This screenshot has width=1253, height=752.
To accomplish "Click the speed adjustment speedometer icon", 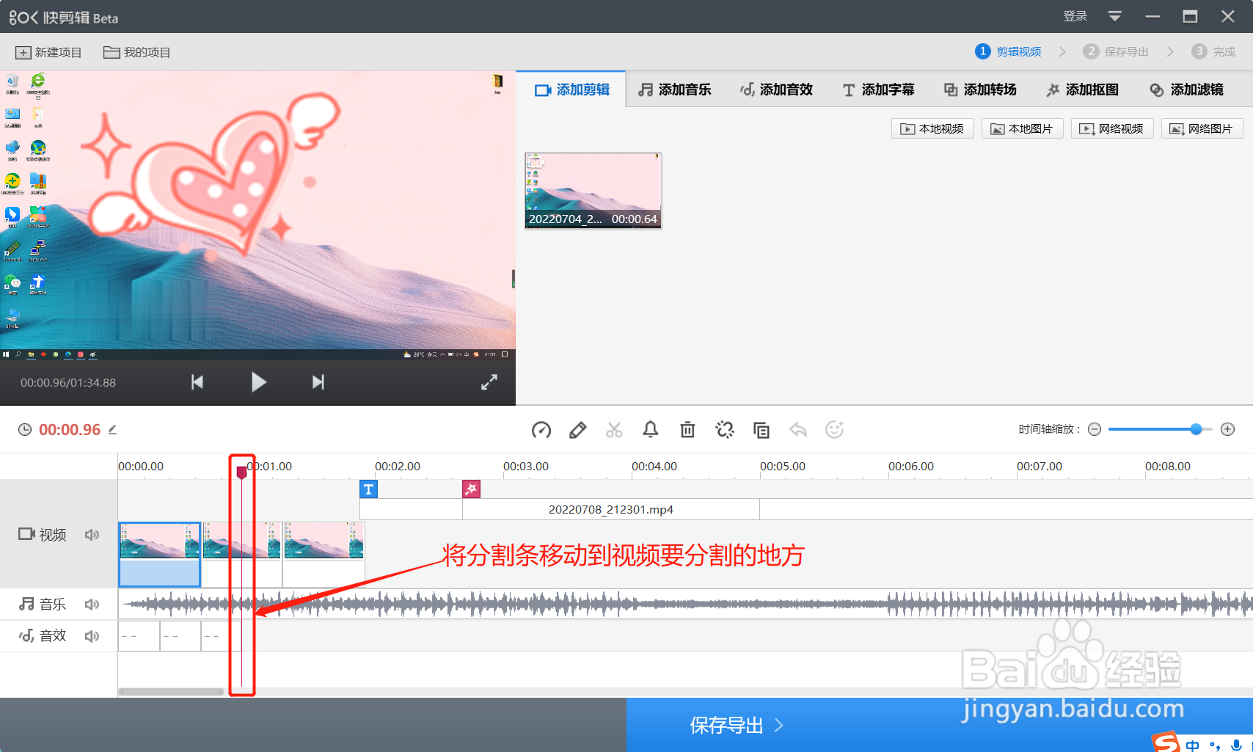I will (541, 429).
